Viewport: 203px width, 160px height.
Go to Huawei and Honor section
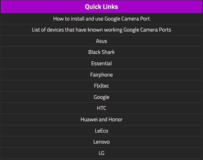click(101, 119)
